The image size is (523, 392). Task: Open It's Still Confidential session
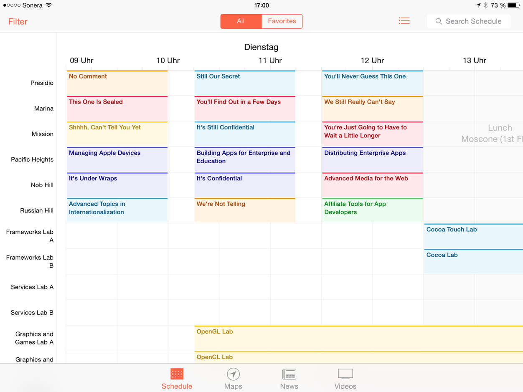coord(245,134)
